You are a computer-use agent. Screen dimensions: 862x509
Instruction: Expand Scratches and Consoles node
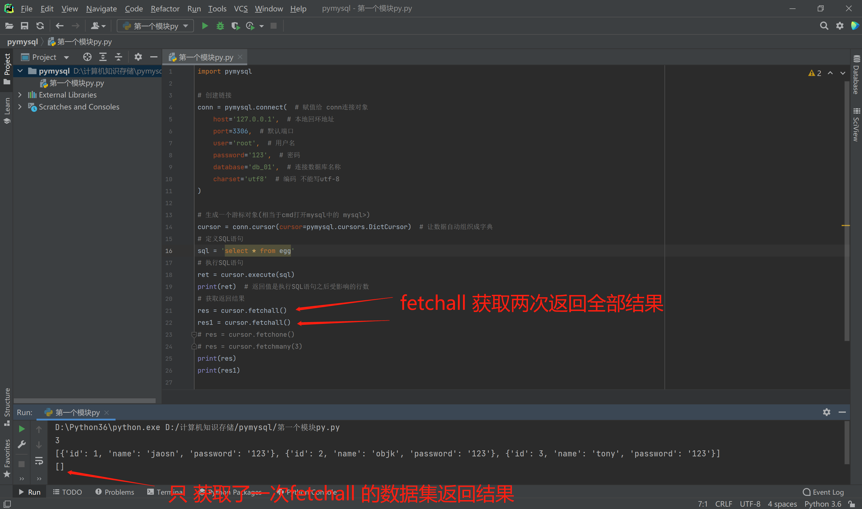point(20,107)
